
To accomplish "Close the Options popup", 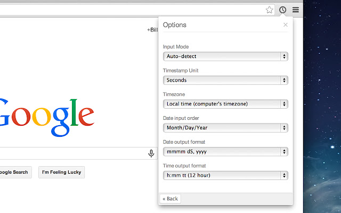I will pyautogui.click(x=286, y=25).
